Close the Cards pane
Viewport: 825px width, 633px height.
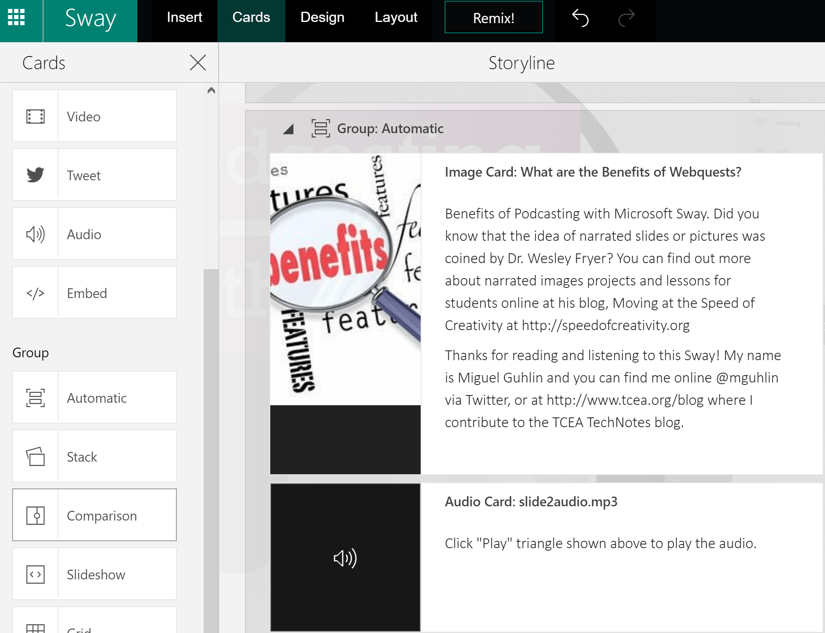click(198, 63)
